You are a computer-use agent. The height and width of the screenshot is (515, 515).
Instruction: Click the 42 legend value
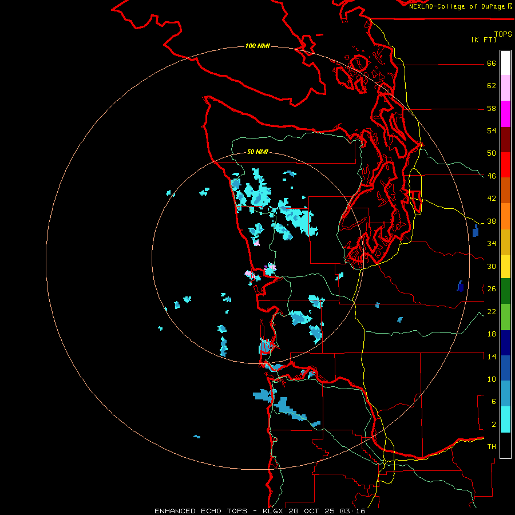click(492, 199)
